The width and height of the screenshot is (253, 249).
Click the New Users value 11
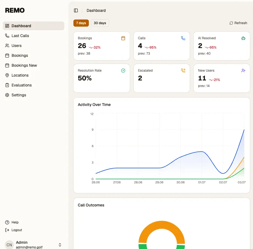pyautogui.click(x=202, y=78)
